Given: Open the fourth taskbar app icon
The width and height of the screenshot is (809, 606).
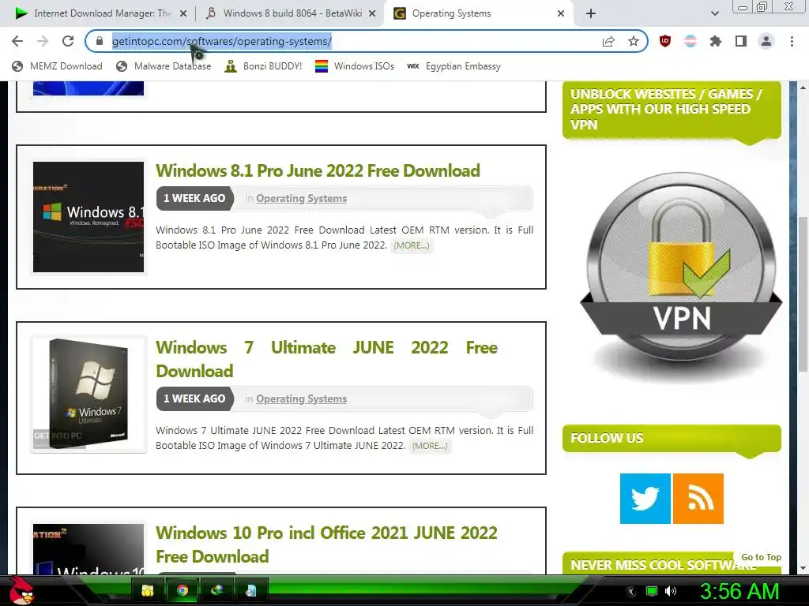Looking at the screenshot, I should (251, 590).
